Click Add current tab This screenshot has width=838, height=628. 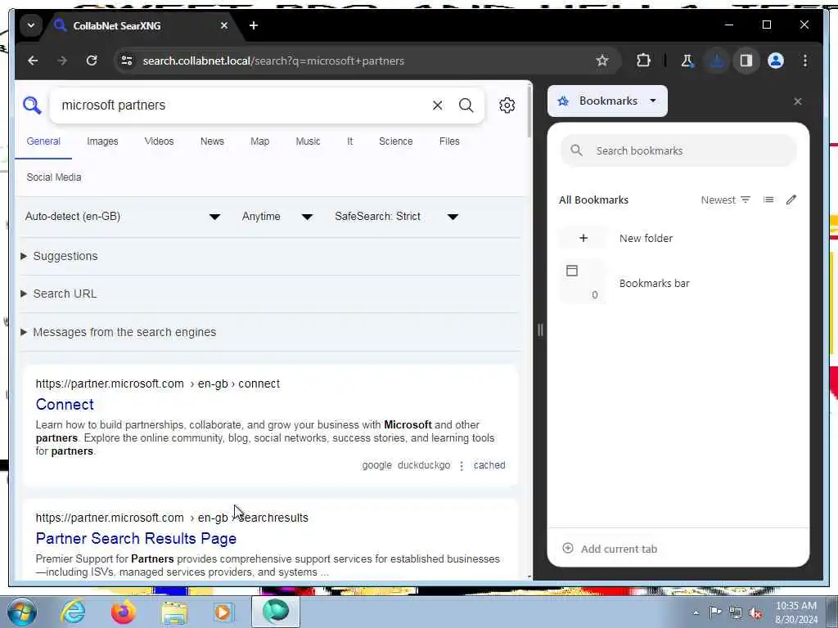pyautogui.click(x=610, y=549)
